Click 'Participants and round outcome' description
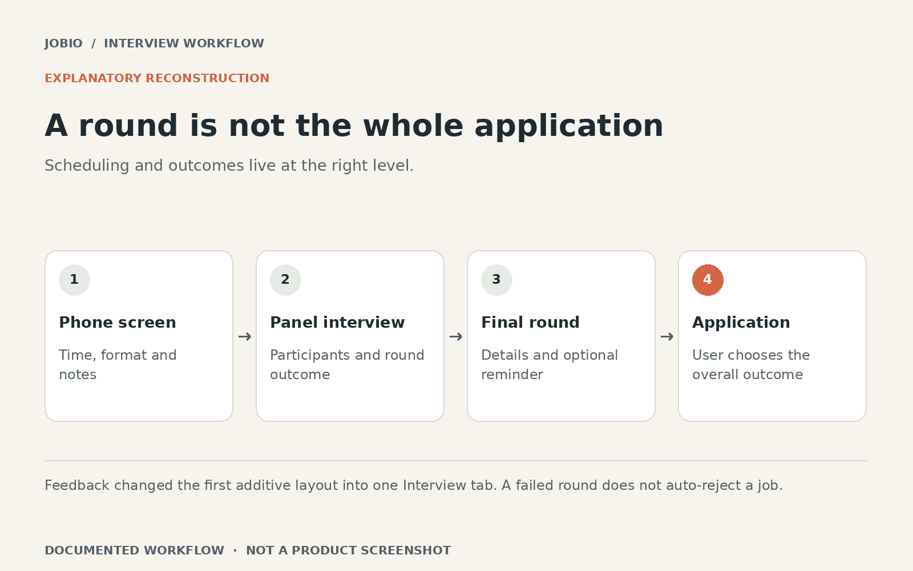913x571 pixels. (347, 365)
